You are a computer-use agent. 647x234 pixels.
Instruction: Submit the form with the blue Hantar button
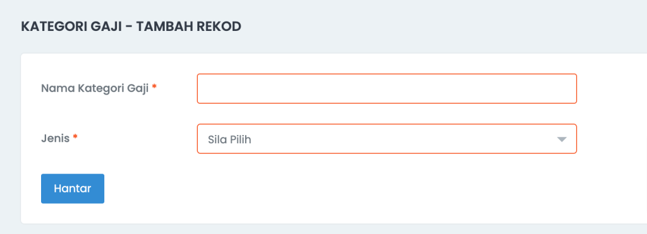73,189
